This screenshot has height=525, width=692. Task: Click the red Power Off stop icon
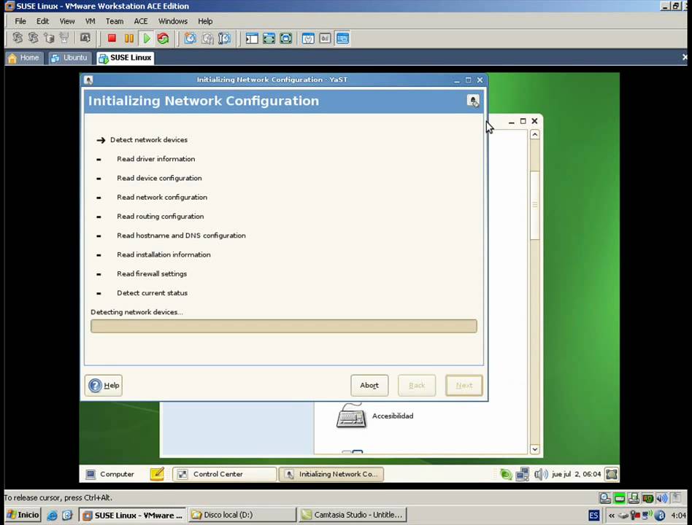pos(112,39)
